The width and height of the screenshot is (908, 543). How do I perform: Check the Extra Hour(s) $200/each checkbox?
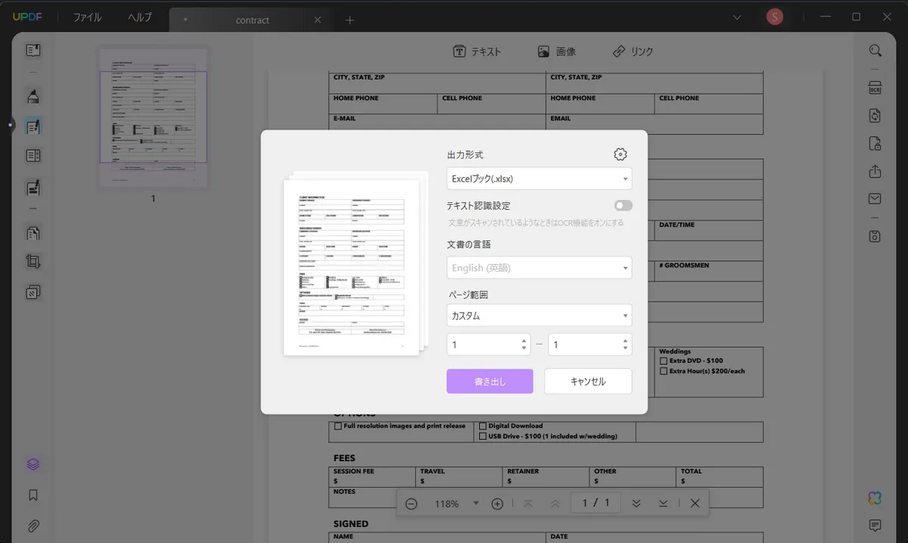pos(664,371)
